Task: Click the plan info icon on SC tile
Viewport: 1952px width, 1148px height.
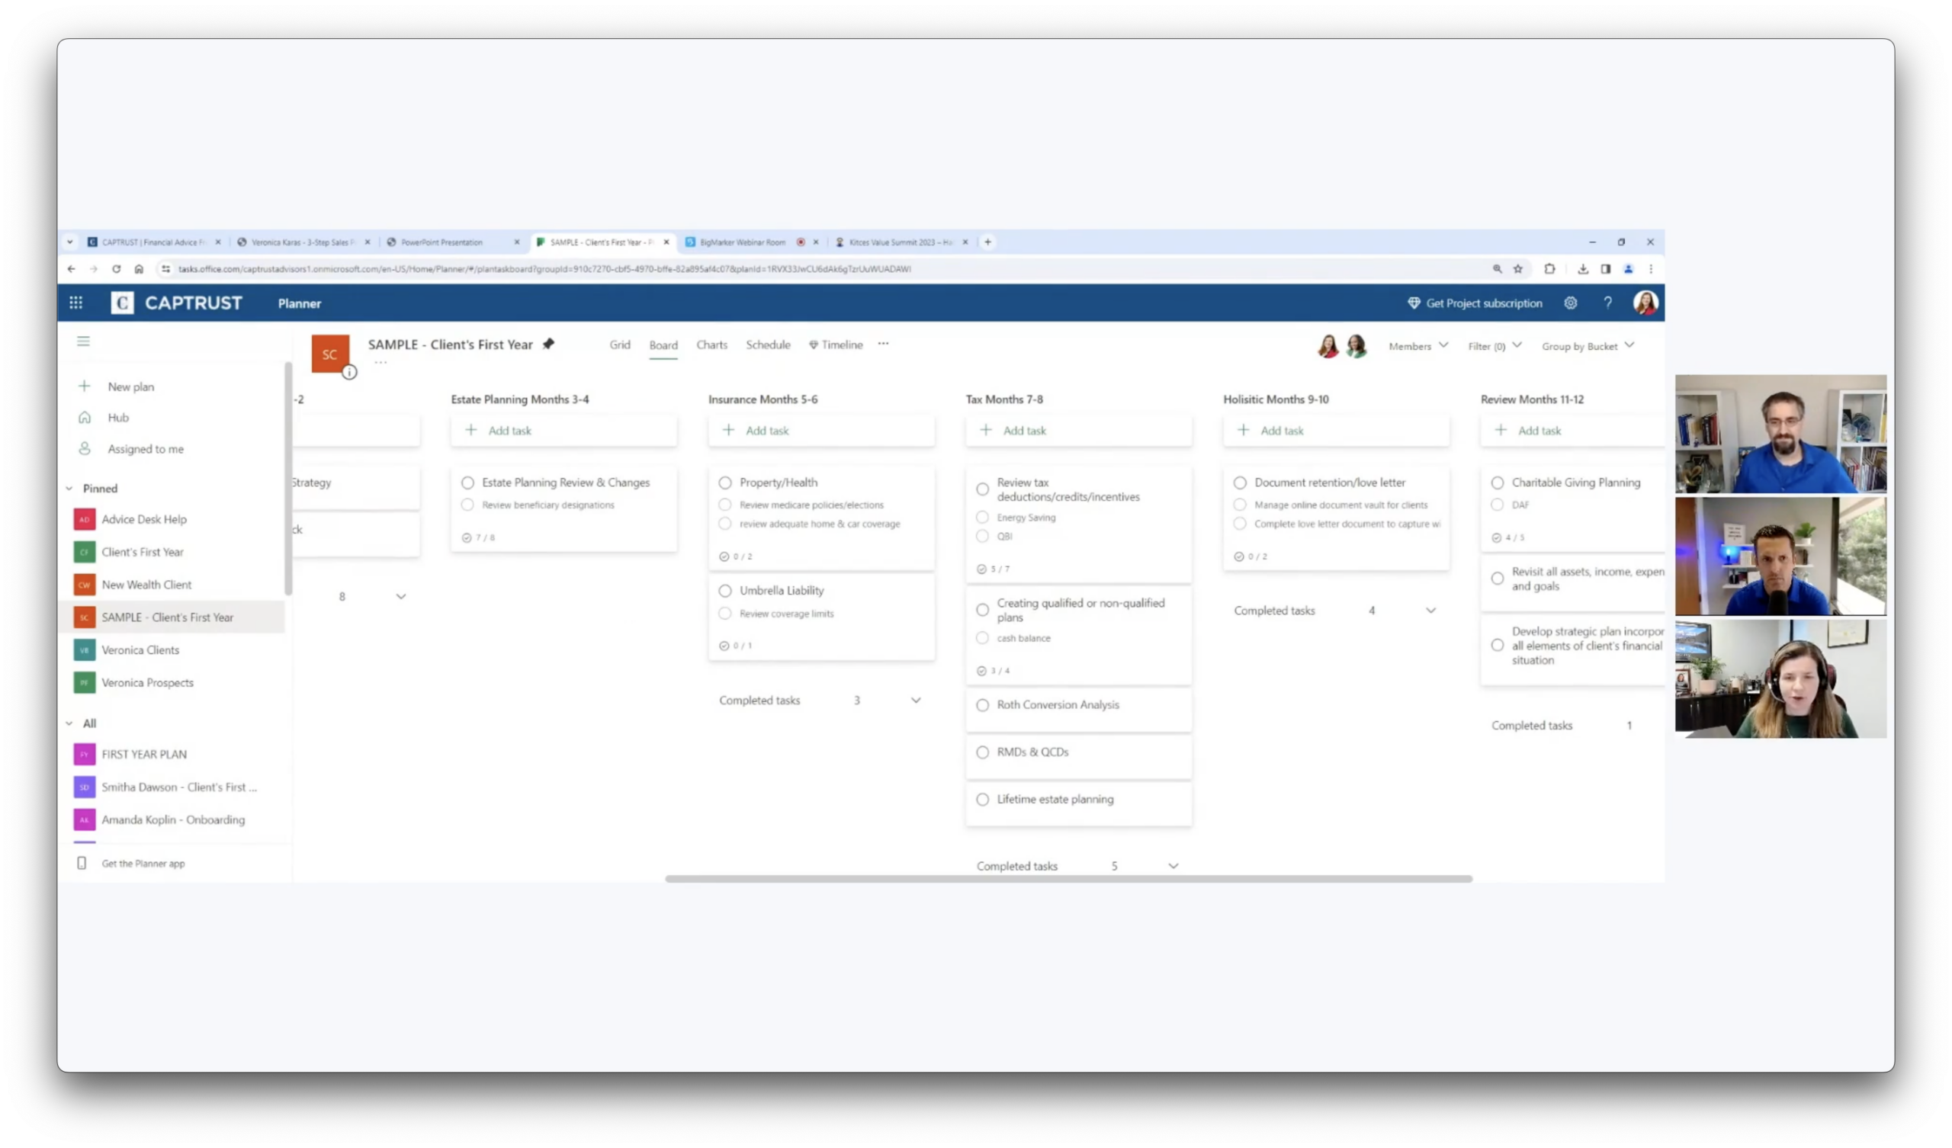Action: pos(349,373)
